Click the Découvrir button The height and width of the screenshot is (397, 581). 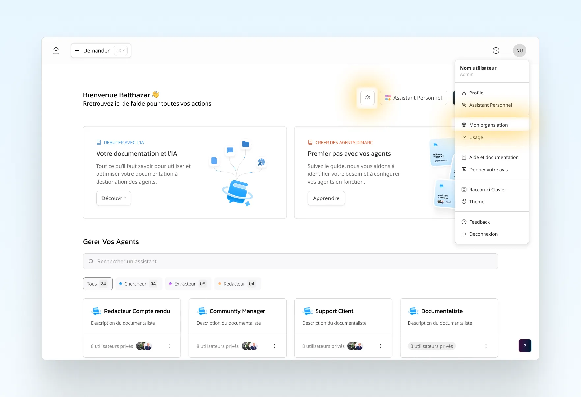[x=113, y=198]
